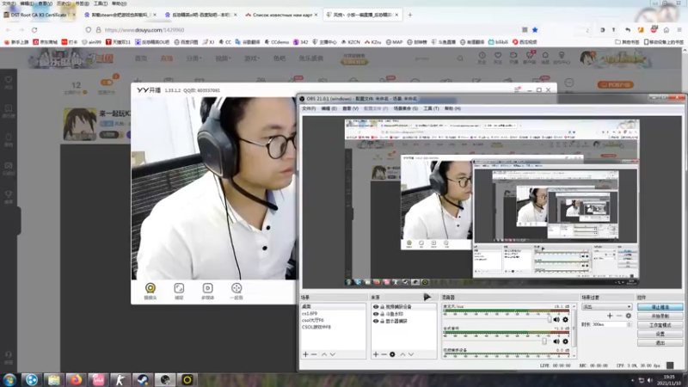This screenshot has width=688, height=387.
Task: Move source down in OBS sources list
Action: (411, 354)
